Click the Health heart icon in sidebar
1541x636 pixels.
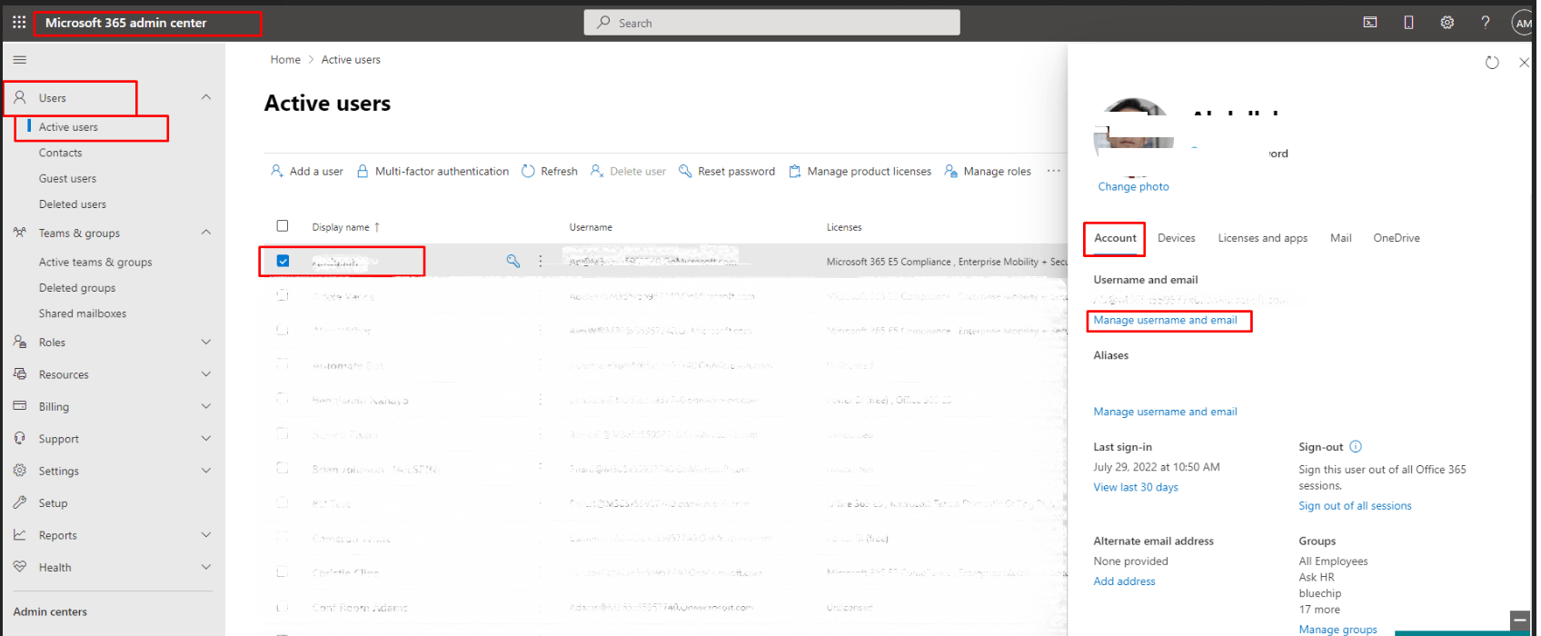(x=20, y=567)
